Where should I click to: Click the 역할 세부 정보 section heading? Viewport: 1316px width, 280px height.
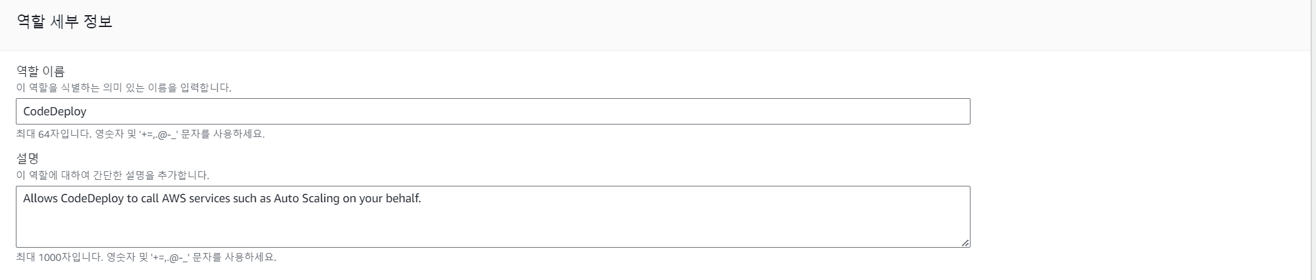[x=65, y=22]
